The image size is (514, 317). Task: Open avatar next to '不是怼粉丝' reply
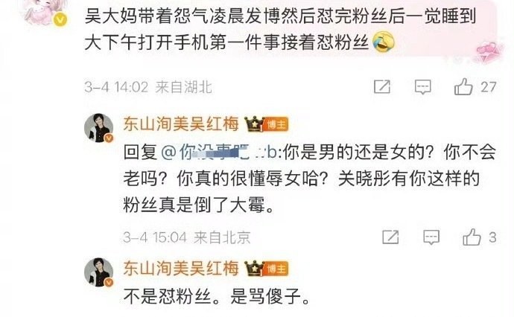(98, 272)
